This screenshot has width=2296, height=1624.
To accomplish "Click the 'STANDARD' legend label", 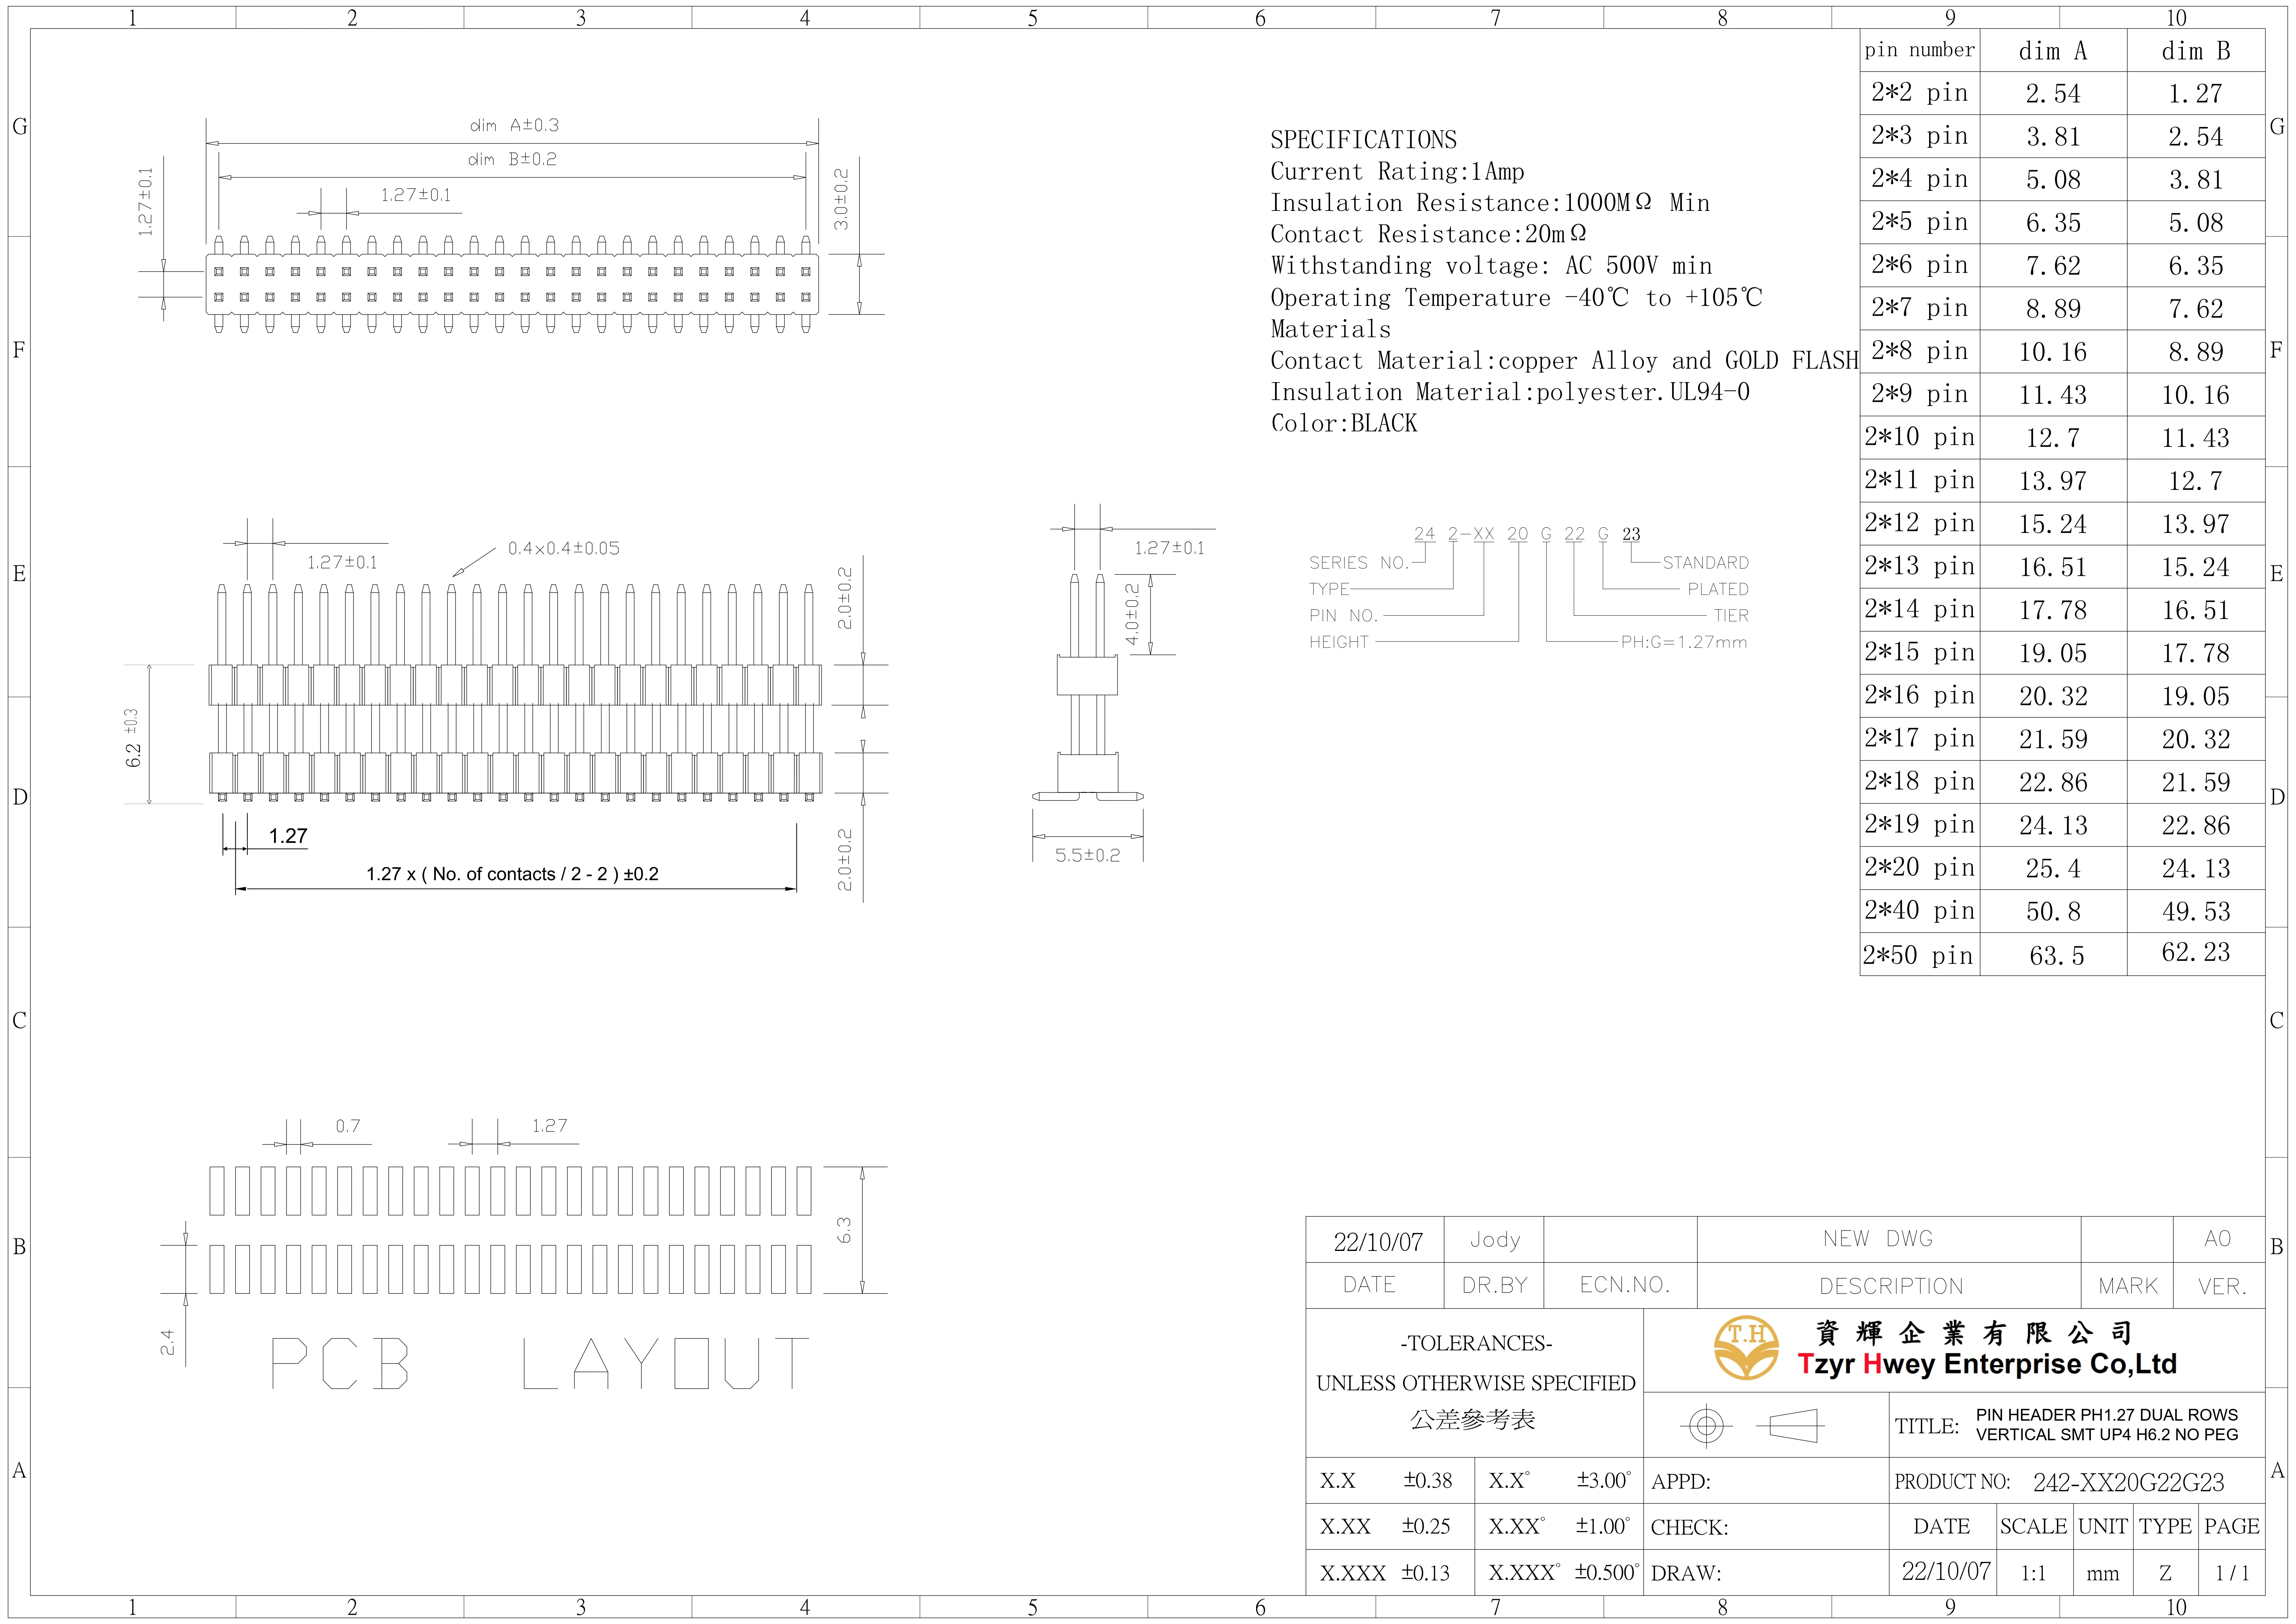I will click(x=1706, y=563).
